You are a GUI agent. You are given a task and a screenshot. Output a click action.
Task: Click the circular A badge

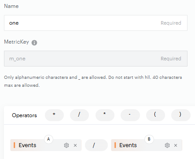point(48,139)
